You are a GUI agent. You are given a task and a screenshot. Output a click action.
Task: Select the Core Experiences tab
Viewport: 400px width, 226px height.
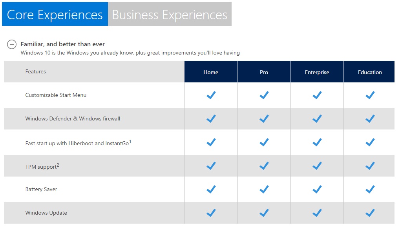point(55,14)
